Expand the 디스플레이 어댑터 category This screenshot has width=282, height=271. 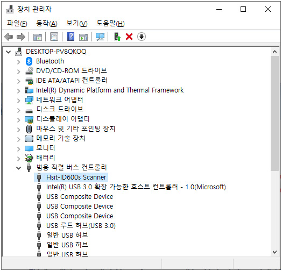click(x=18, y=120)
